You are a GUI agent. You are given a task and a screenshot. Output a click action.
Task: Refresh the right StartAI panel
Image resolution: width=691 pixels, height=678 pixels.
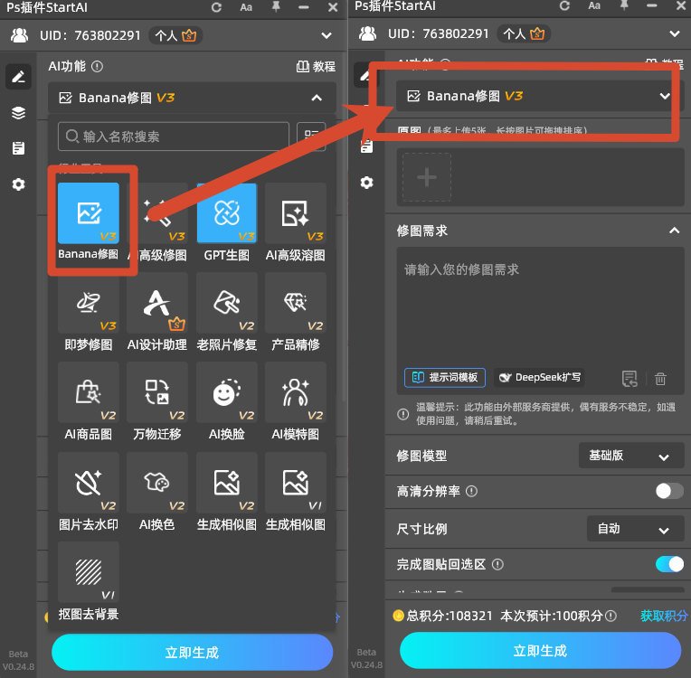pos(564,5)
